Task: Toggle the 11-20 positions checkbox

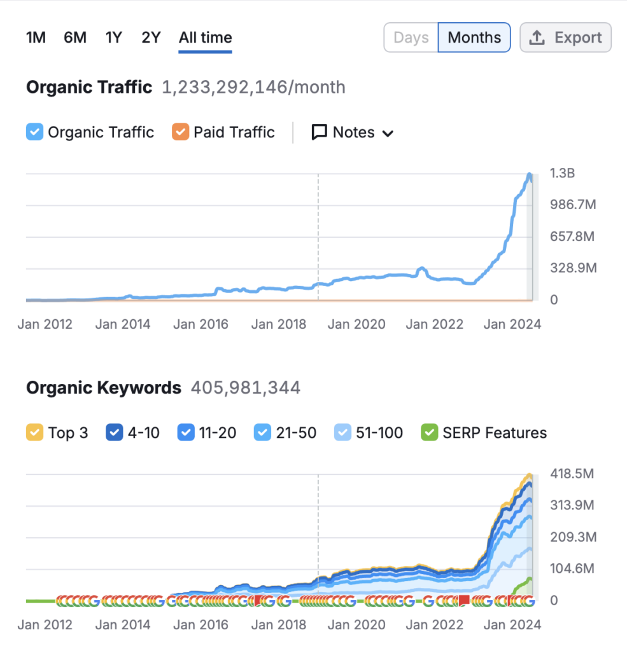Action: [185, 433]
